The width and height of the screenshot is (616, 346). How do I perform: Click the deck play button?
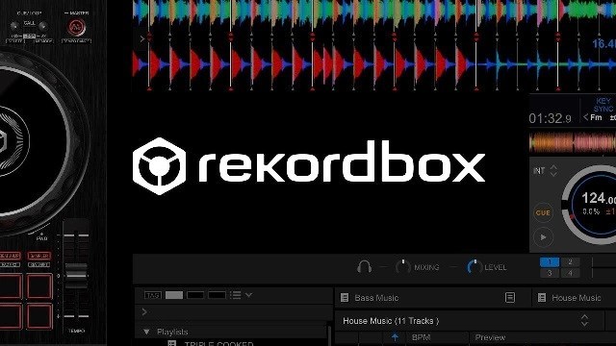tap(543, 237)
